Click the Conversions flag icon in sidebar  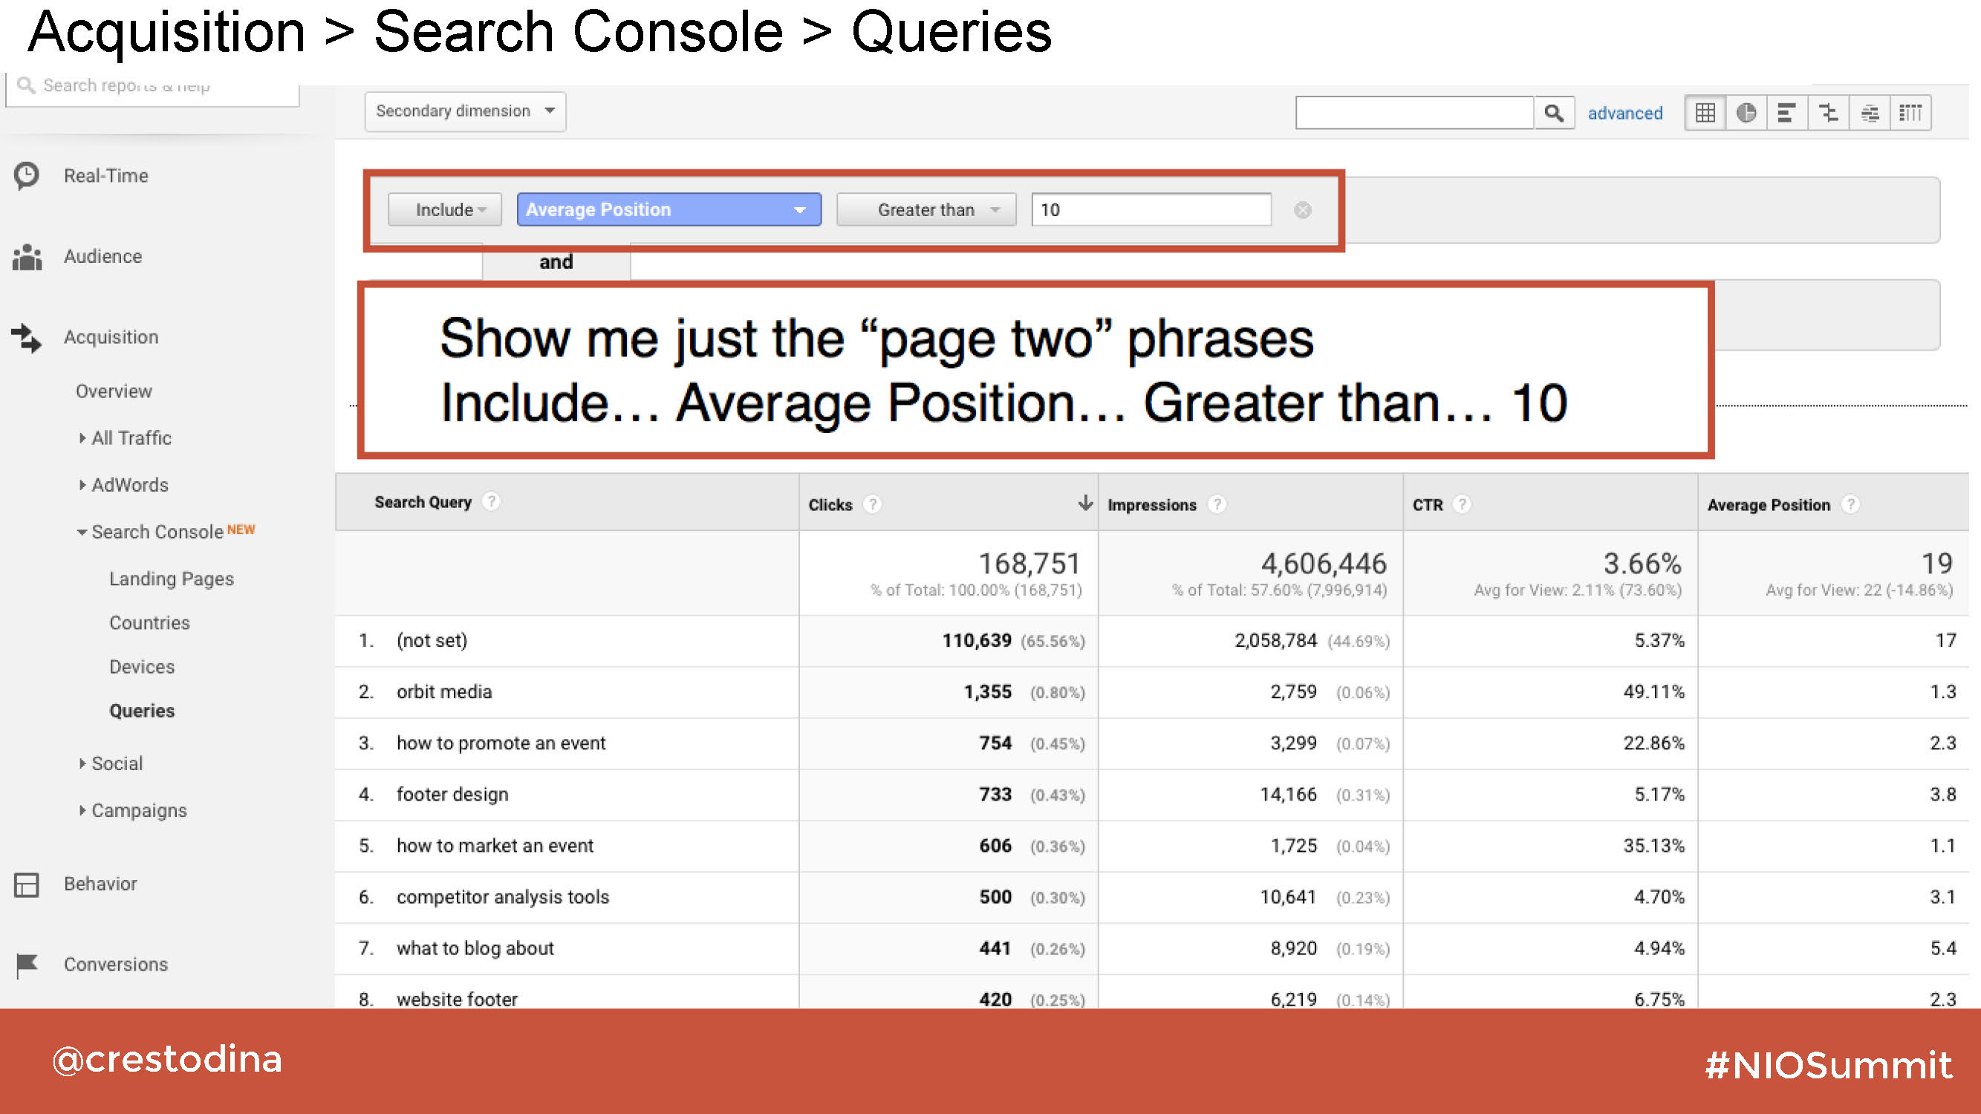point(27,964)
